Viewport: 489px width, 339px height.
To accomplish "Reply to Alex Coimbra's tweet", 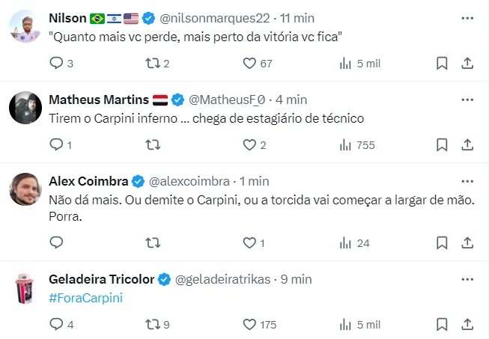I will pyautogui.click(x=56, y=242).
